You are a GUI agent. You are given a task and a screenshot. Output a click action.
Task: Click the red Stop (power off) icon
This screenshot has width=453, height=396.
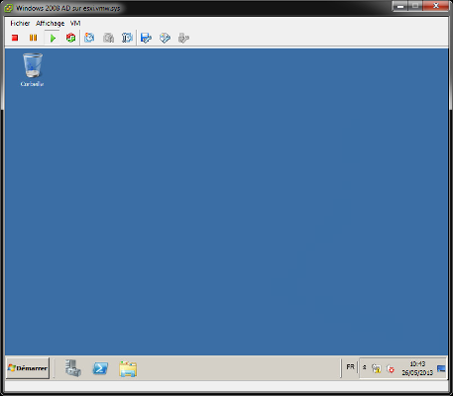click(15, 38)
